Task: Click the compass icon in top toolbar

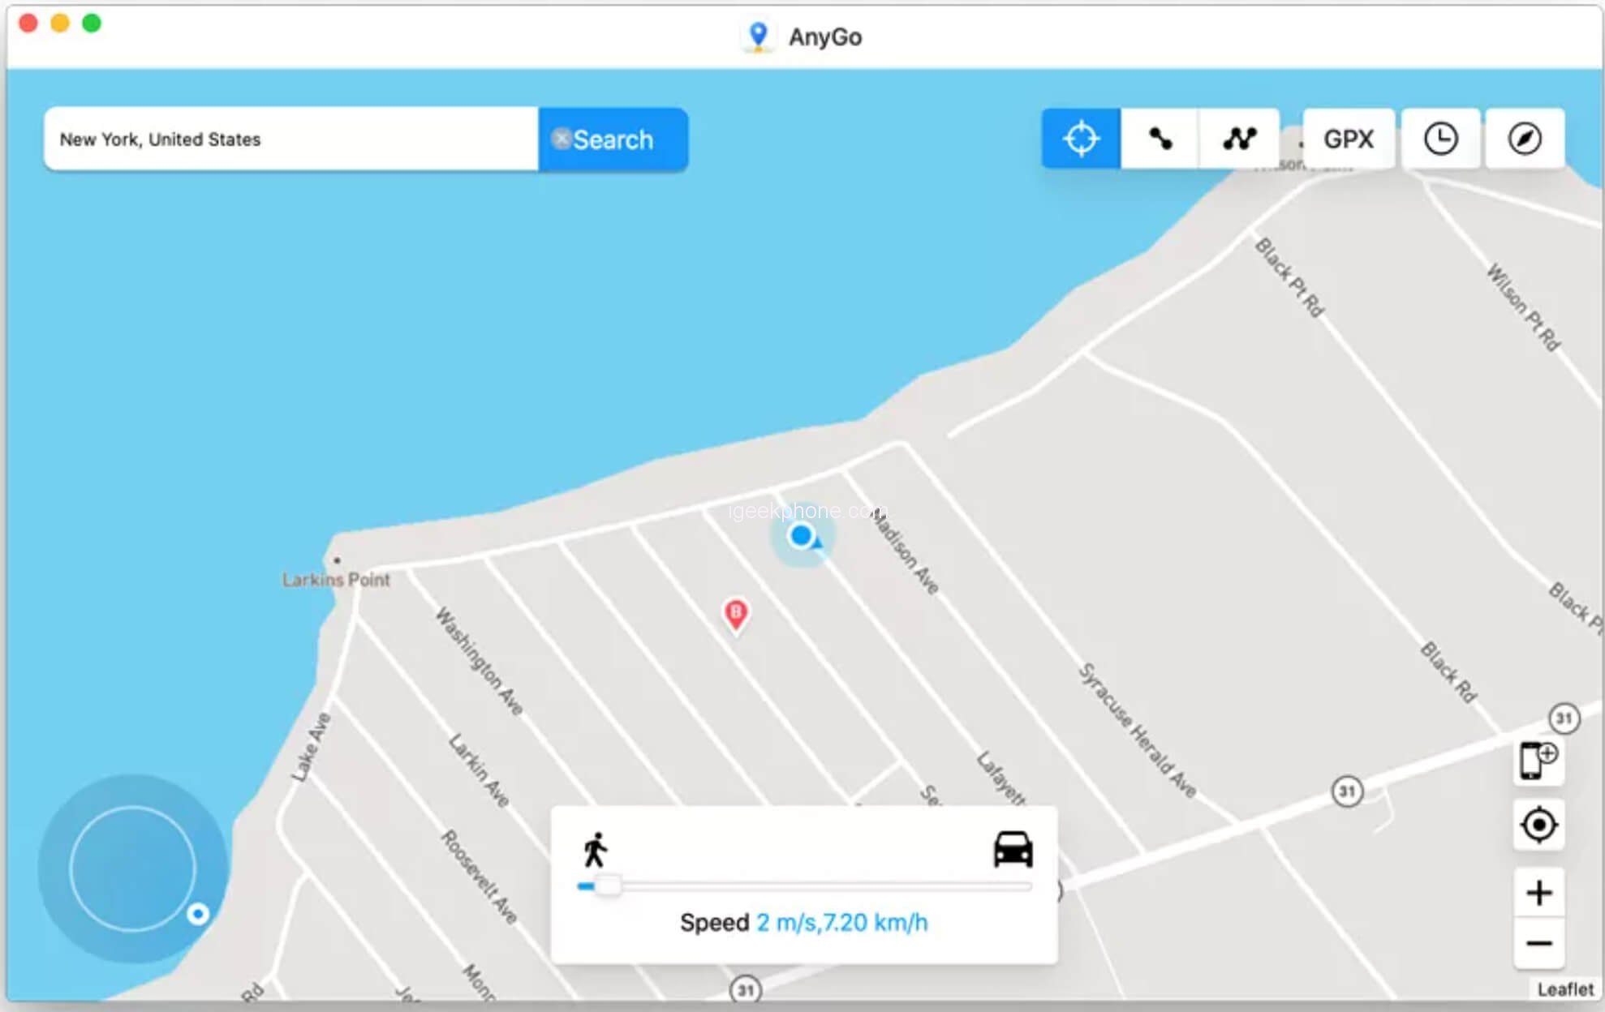Action: (x=1525, y=139)
